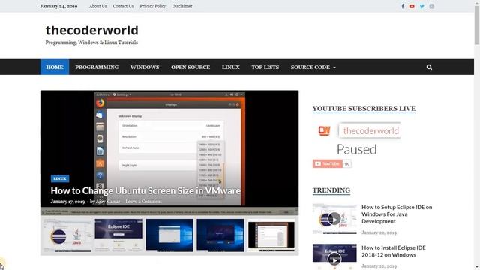Screen dimensions: 480x270
Task: Select the Eclipse IDE banner slider thumbnail
Action: click(118, 235)
